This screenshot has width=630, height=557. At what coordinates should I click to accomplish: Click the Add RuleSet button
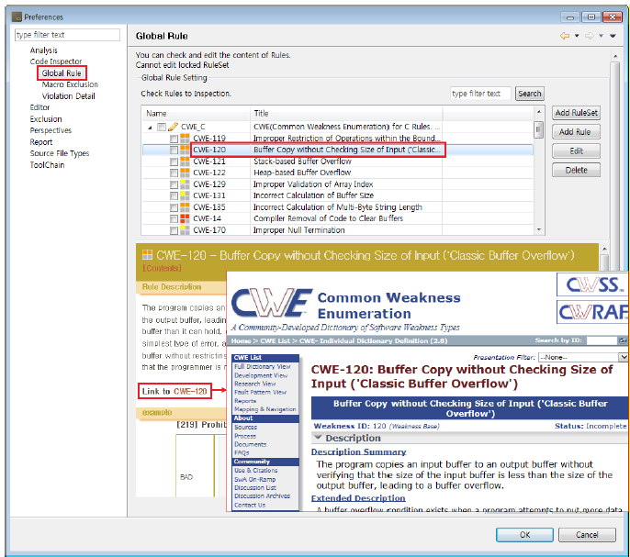(576, 113)
